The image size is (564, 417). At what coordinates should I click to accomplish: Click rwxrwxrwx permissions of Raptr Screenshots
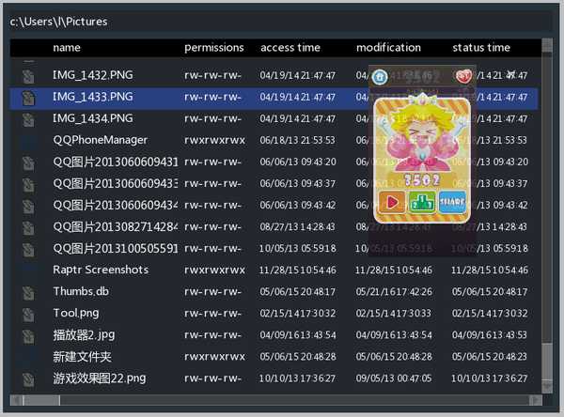click(x=214, y=270)
